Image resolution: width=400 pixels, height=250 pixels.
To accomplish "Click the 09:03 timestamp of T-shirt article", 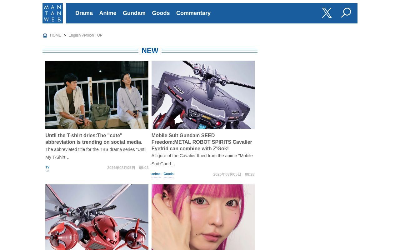I will 144,168.
